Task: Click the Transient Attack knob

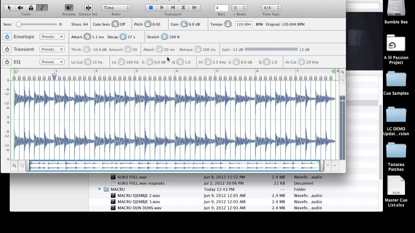Action: coord(159,50)
